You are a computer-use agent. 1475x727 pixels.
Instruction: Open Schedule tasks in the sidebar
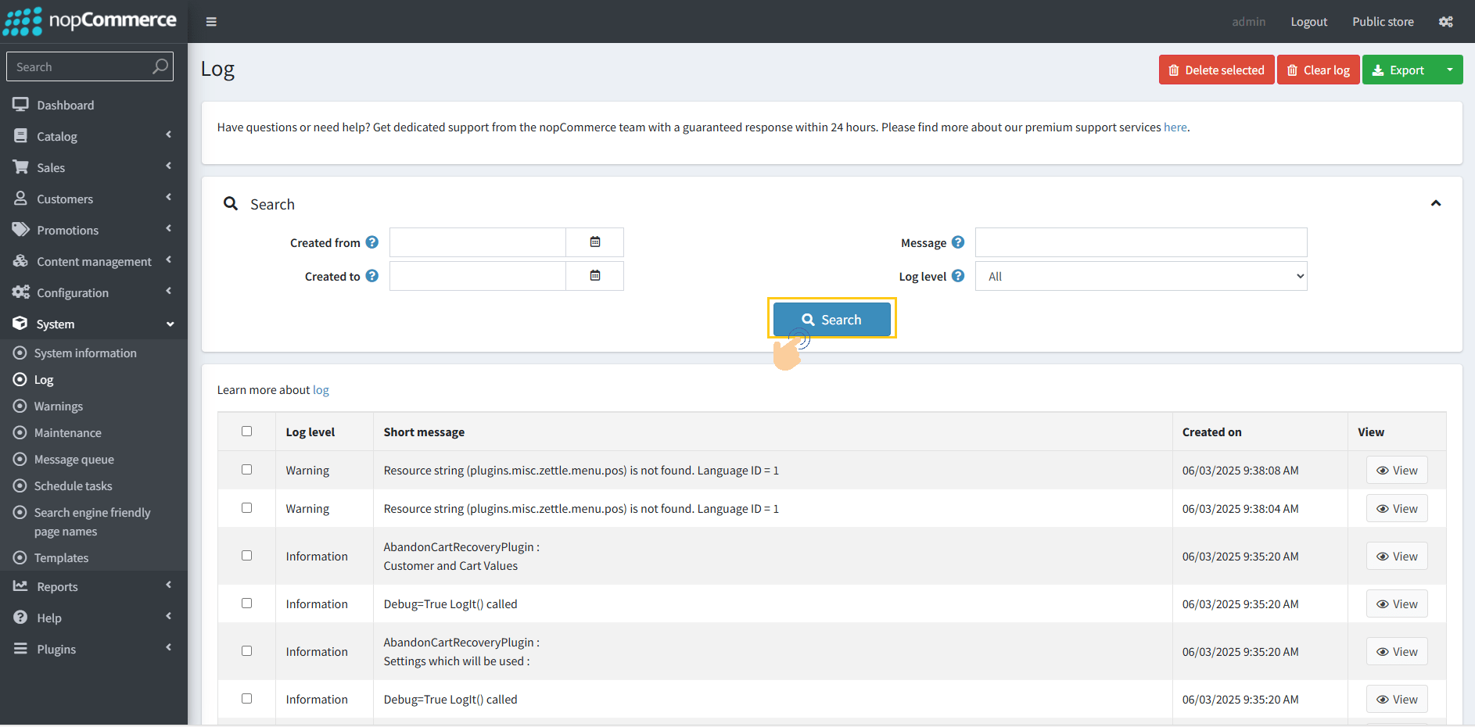(x=73, y=486)
